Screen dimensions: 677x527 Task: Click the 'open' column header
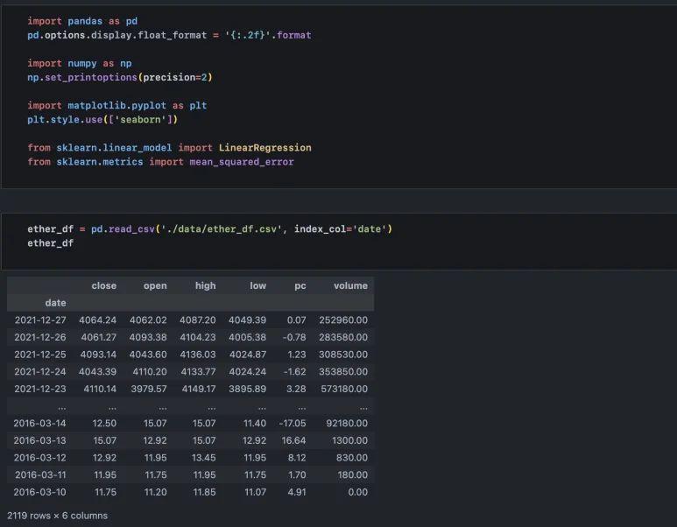154,285
